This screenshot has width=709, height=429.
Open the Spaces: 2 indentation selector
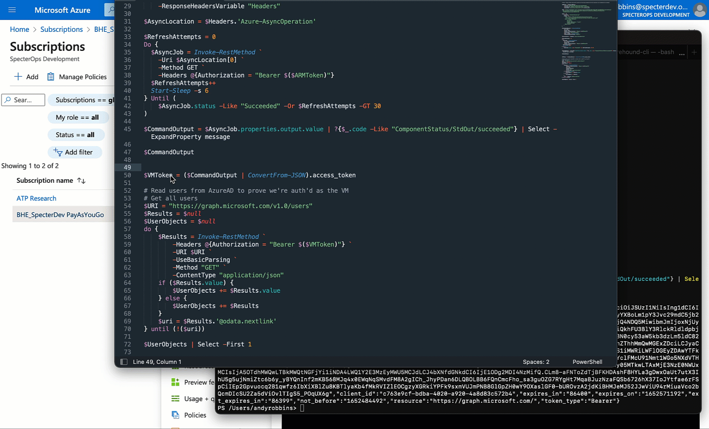[x=536, y=362]
